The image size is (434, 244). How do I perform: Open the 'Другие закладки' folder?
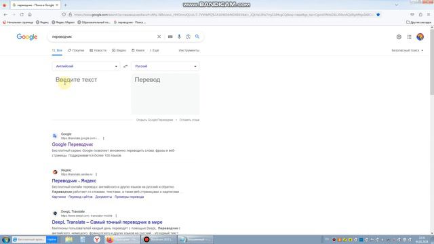[x=418, y=22]
